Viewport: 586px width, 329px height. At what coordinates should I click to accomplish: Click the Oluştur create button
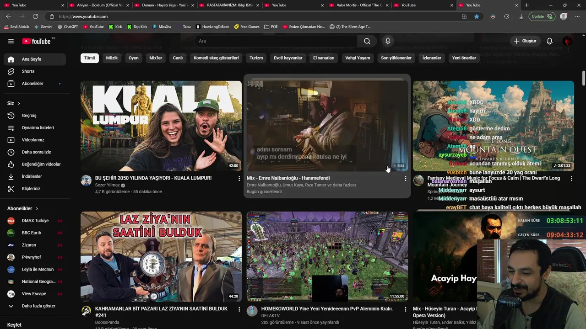[x=525, y=41]
